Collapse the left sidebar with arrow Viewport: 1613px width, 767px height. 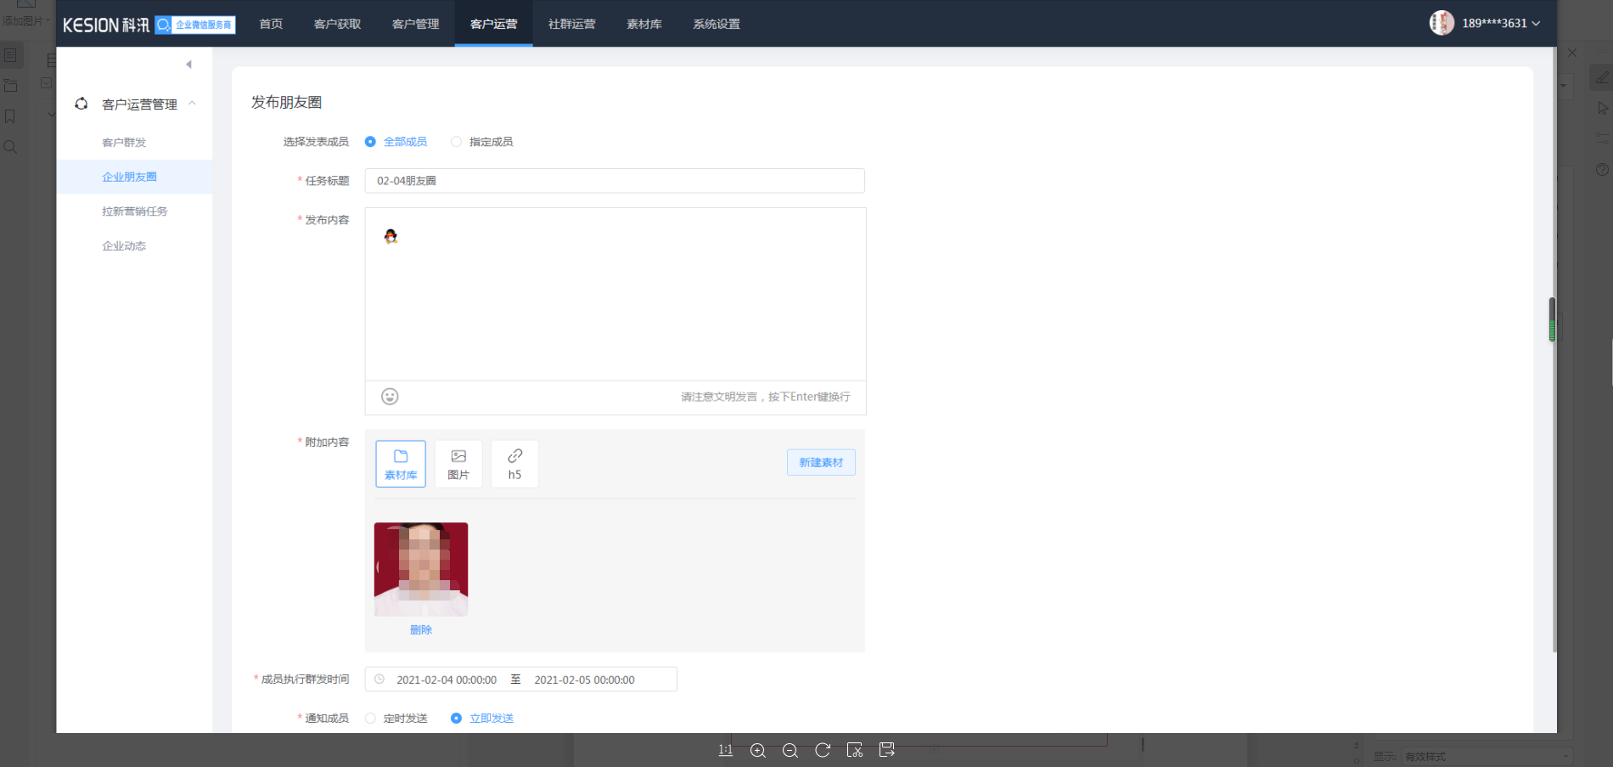[188, 65]
